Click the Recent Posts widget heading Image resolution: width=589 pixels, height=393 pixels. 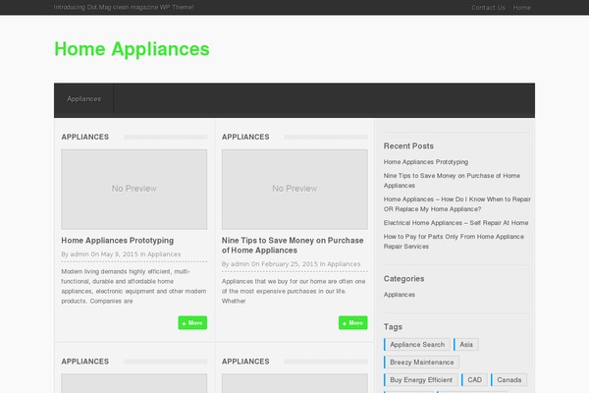pos(408,146)
